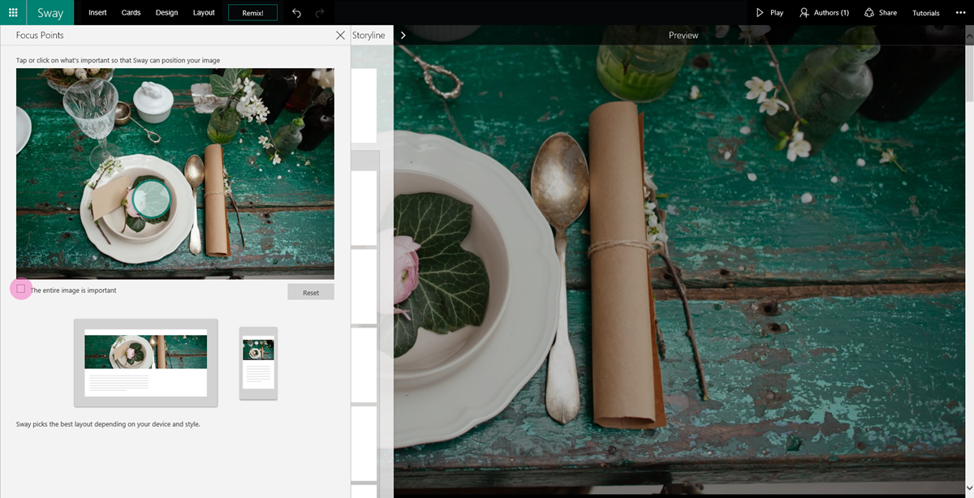974x498 pixels.
Task: Undo the last change
Action: pos(296,13)
